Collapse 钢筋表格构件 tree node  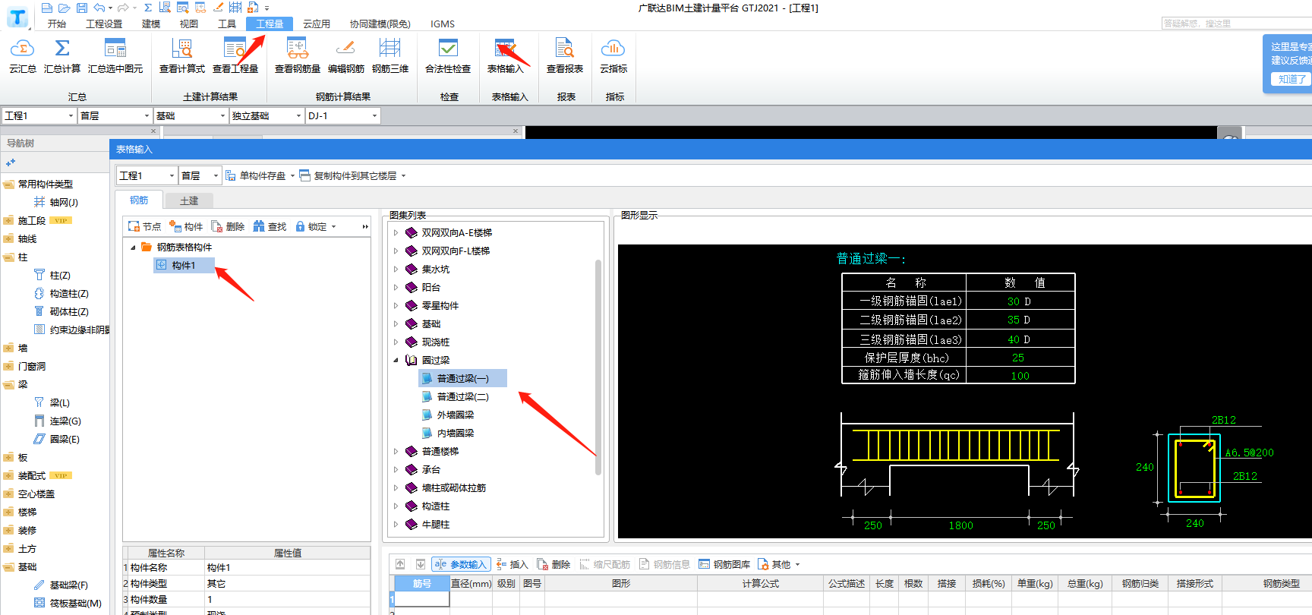(133, 247)
